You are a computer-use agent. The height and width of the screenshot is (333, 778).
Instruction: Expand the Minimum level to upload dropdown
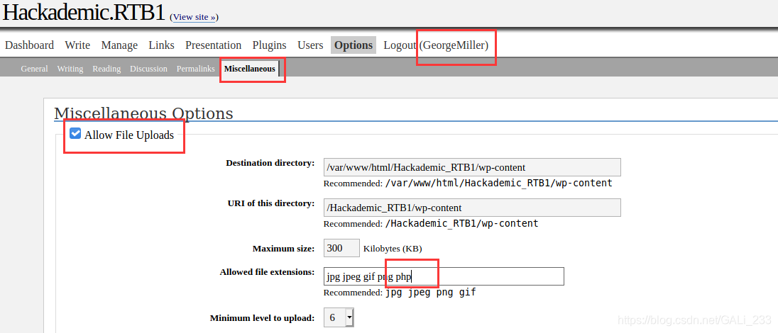[339, 317]
